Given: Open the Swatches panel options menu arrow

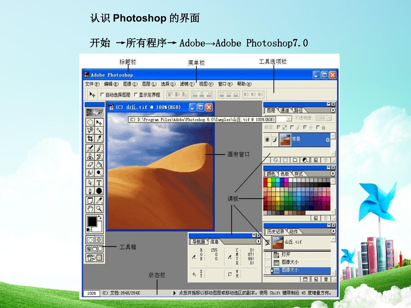Looking at the screenshot, I should click(x=333, y=174).
